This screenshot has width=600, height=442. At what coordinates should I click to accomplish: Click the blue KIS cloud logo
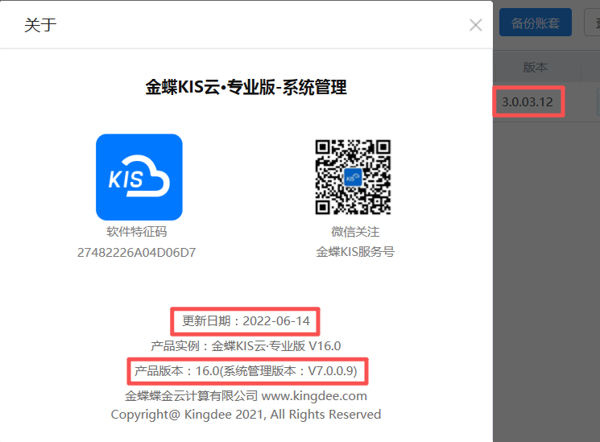point(139,177)
